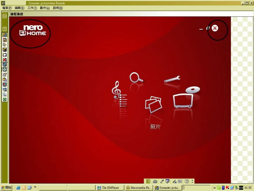Launch Internet Explorer from Quick Launch

pyautogui.click(x=18, y=188)
